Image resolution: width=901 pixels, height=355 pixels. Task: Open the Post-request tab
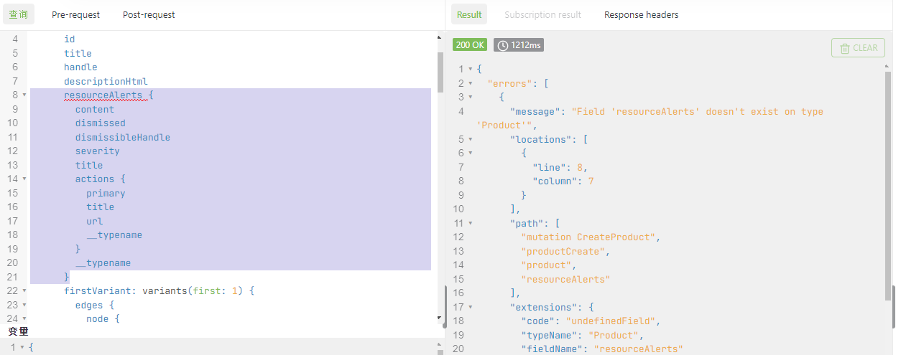click(149, 14)
